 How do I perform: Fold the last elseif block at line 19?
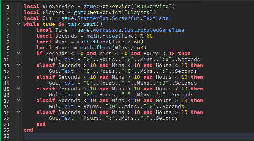pyautogui.click(x=19, y=112)
